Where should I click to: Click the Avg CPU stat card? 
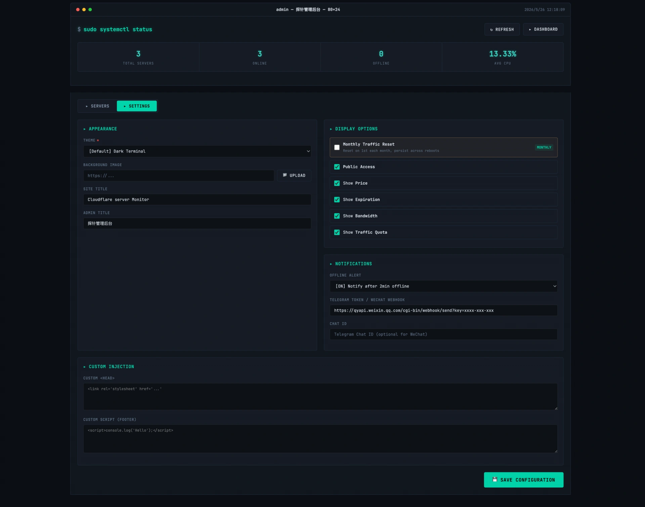[503, 57]
